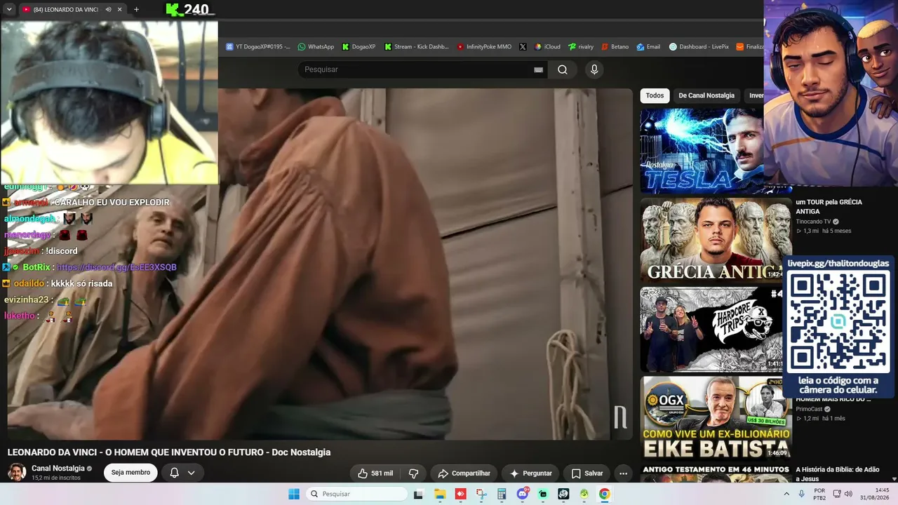This screenshot has width=898, height=505.
Task: Click the taskbar Pesquisar search box
Action: click(356, 494)
